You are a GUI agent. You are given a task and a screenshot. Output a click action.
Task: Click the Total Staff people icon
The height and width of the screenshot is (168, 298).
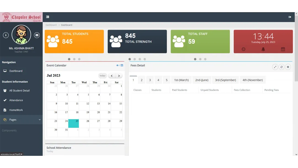click(x=179, y=41)
